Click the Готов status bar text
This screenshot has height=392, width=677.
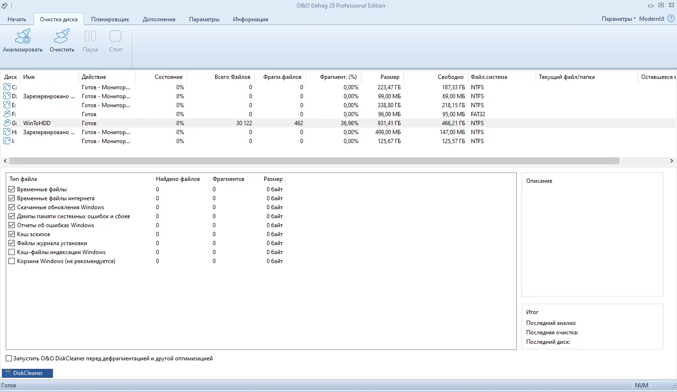9,385
